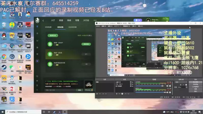Viewport: 203px width, 114px height.
Task: Open scene transition properties gear
Action: coord(186,85)
